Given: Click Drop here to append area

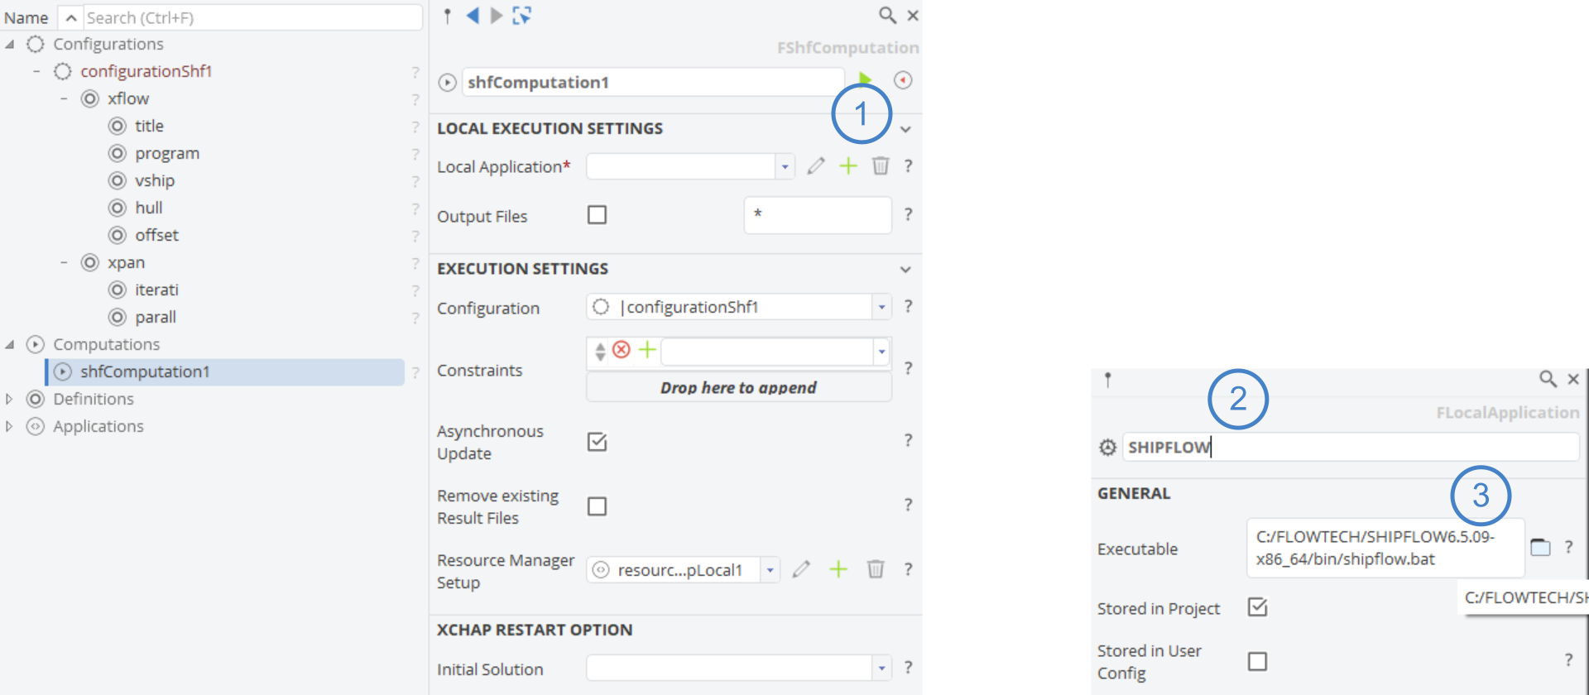Looking at the screenshot, I should [x=738, y=387].
